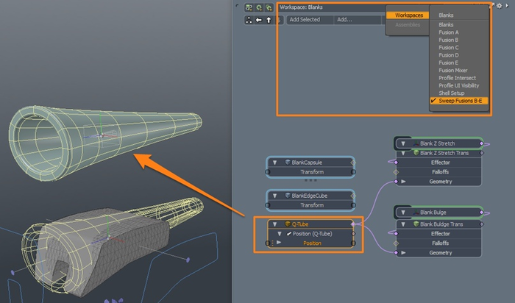Image resolution: width=515 pixels, height=303 pixels.
Task: Collapse the Q-Tube node triangle
Action: coord(274,224)
